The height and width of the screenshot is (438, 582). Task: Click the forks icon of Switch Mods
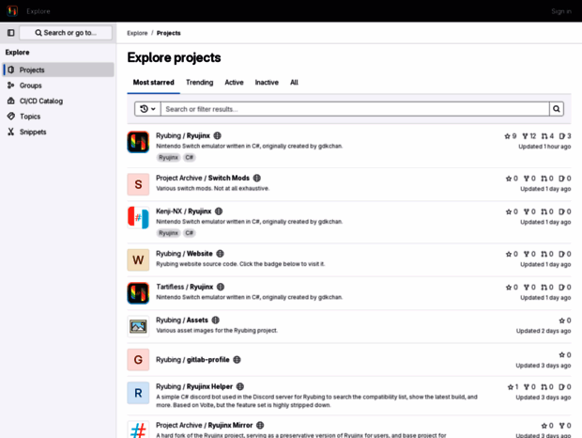[527, 179]
